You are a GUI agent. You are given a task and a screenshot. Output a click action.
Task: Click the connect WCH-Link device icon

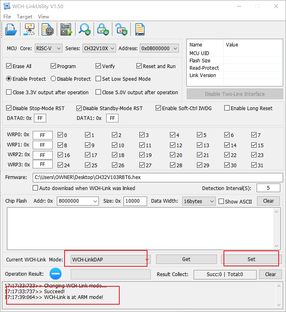(30, 30)
